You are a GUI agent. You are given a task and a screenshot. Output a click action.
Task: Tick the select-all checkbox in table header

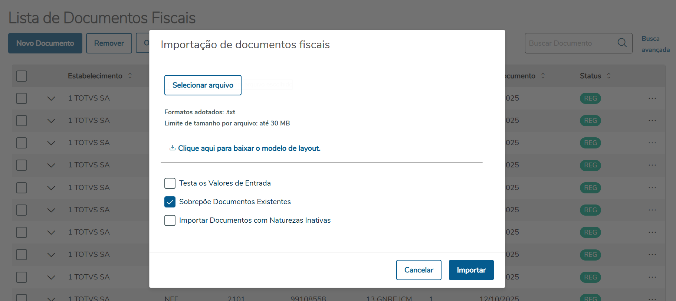[22, 76]
